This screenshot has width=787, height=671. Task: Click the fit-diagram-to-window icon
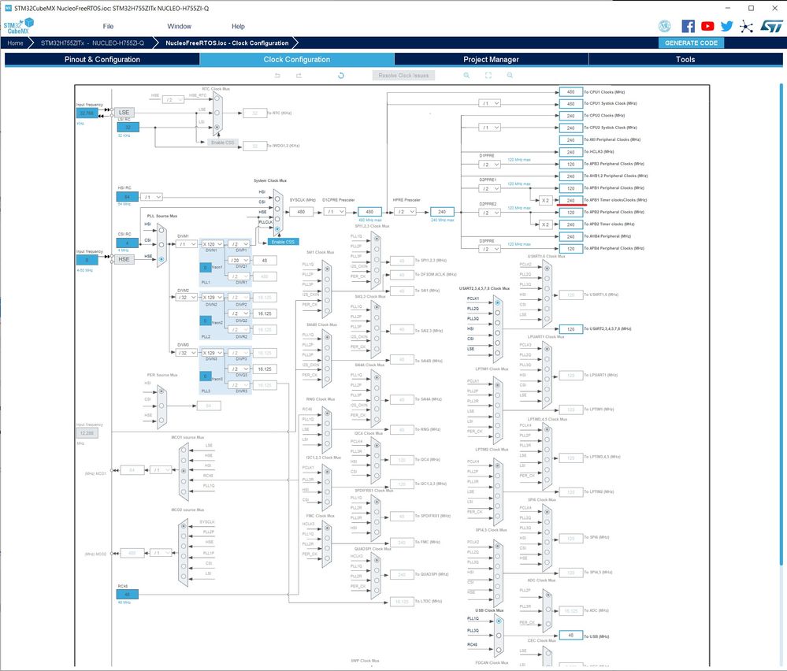pyautogui.click(x=488, y=76)
